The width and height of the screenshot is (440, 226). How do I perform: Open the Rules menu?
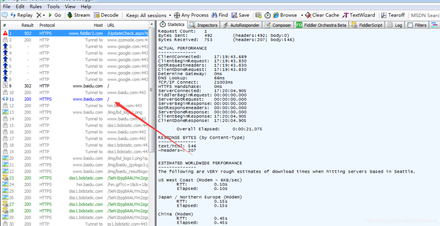click(x=36, y=6)
